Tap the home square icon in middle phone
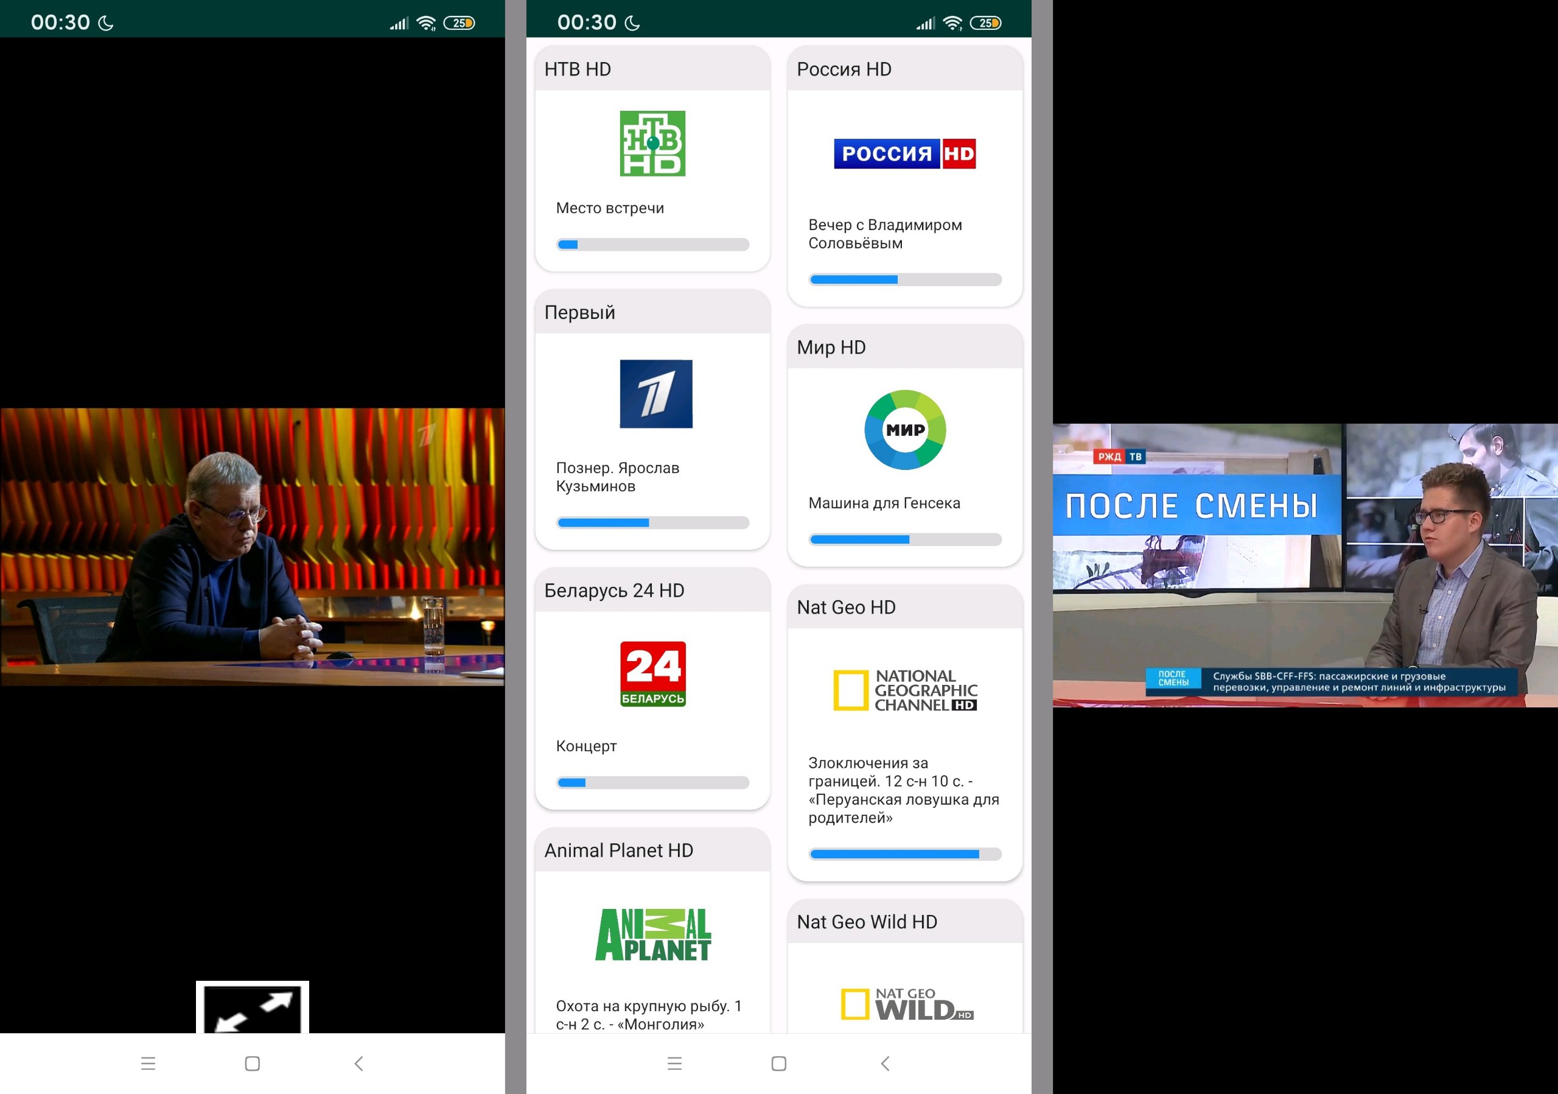This screenshot has width=1558, height=1094. tap(779, 1064)
